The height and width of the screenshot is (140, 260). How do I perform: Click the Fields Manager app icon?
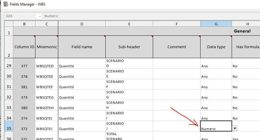coord(5,5)
